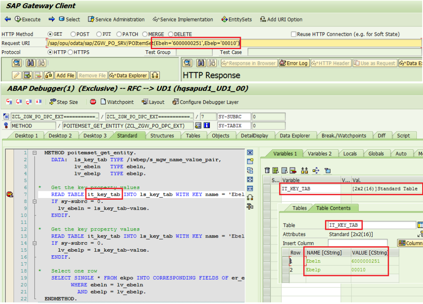Create a Watchpoint
The image size is (423, 304).
(117, 102)
